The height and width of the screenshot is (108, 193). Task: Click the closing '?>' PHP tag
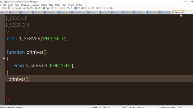point(8,99)
